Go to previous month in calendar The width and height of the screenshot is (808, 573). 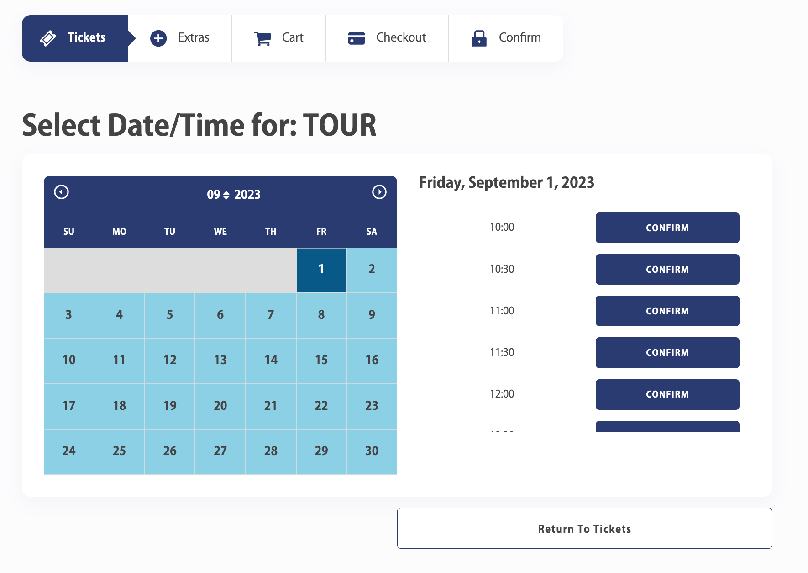[x=61, y=192]
